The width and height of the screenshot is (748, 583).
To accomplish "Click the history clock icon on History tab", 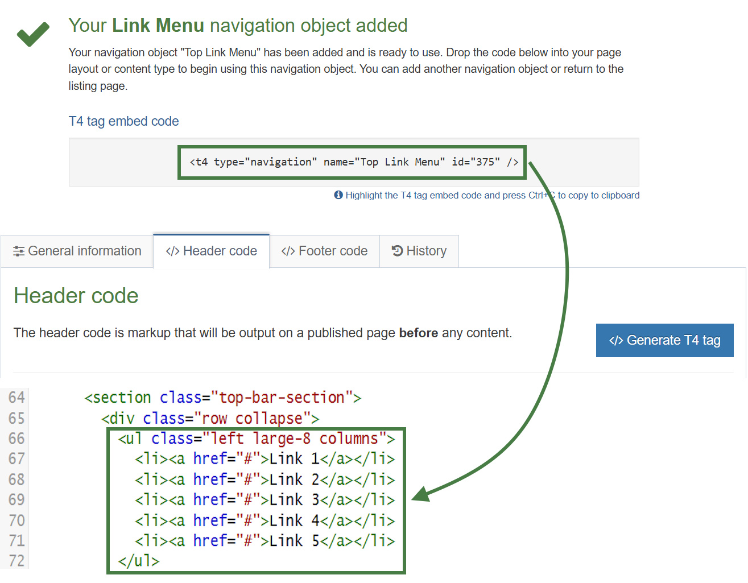I will [396, 250].
